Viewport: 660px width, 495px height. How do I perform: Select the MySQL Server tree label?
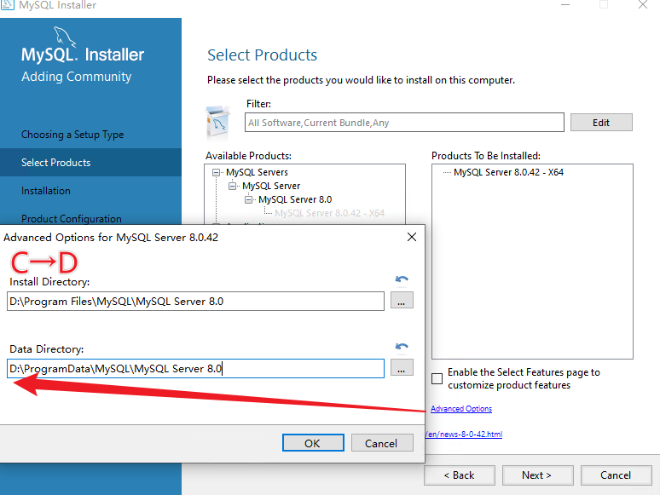tap(271, 186)
